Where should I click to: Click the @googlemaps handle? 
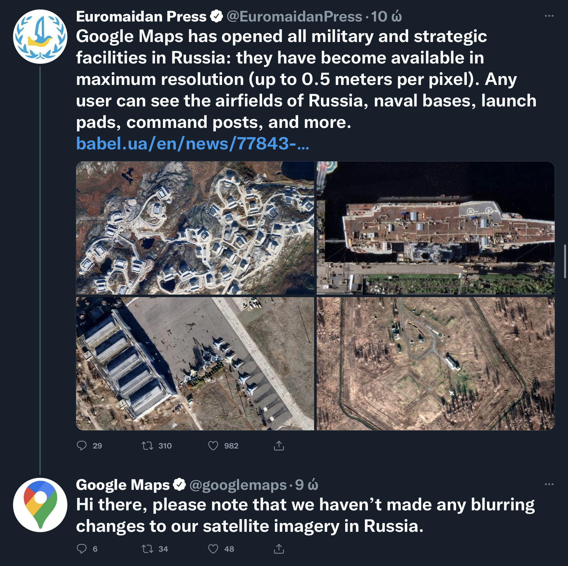click(238, 485)
